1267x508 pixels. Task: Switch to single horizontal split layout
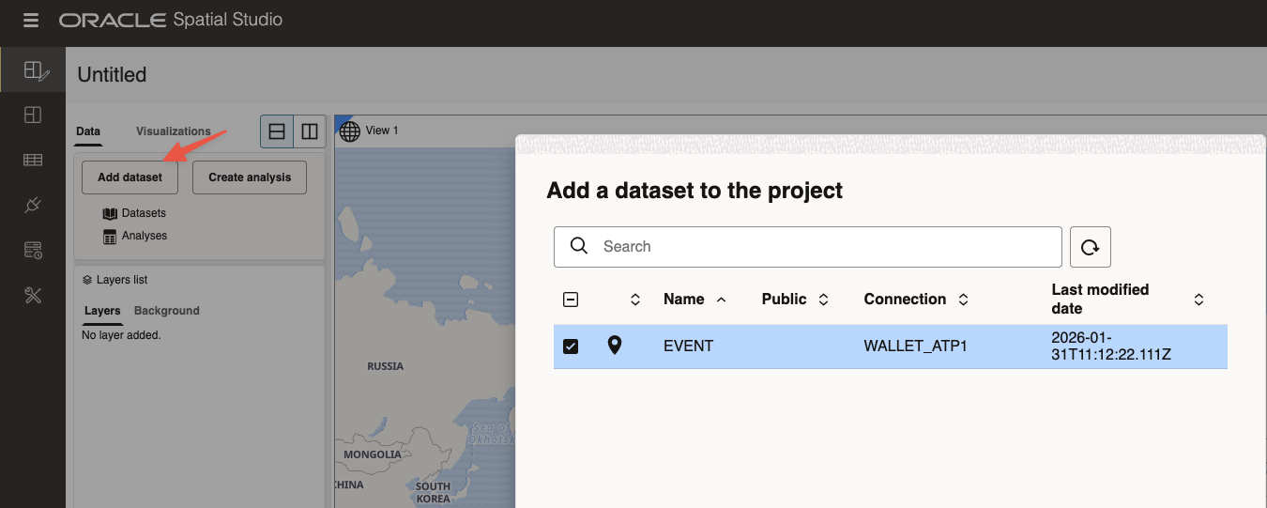coord(277,132)
